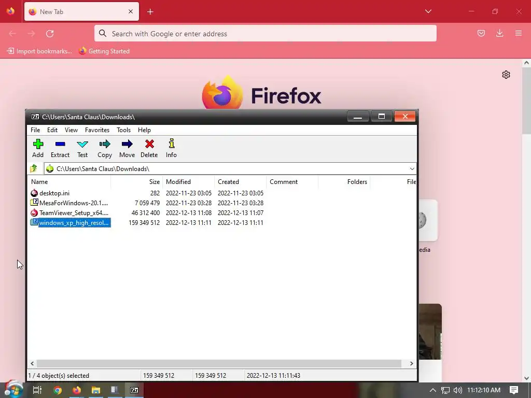Launch Chrome from the taskbar
531x398 pixels.
(58, 390)
